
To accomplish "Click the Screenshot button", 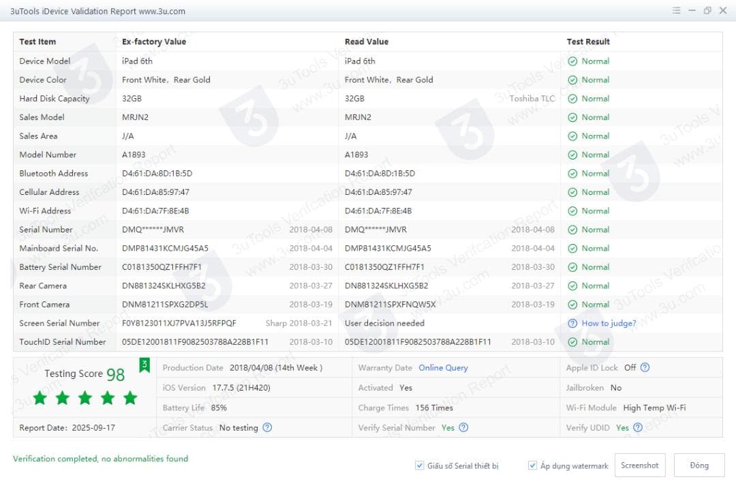I will 640,465.
